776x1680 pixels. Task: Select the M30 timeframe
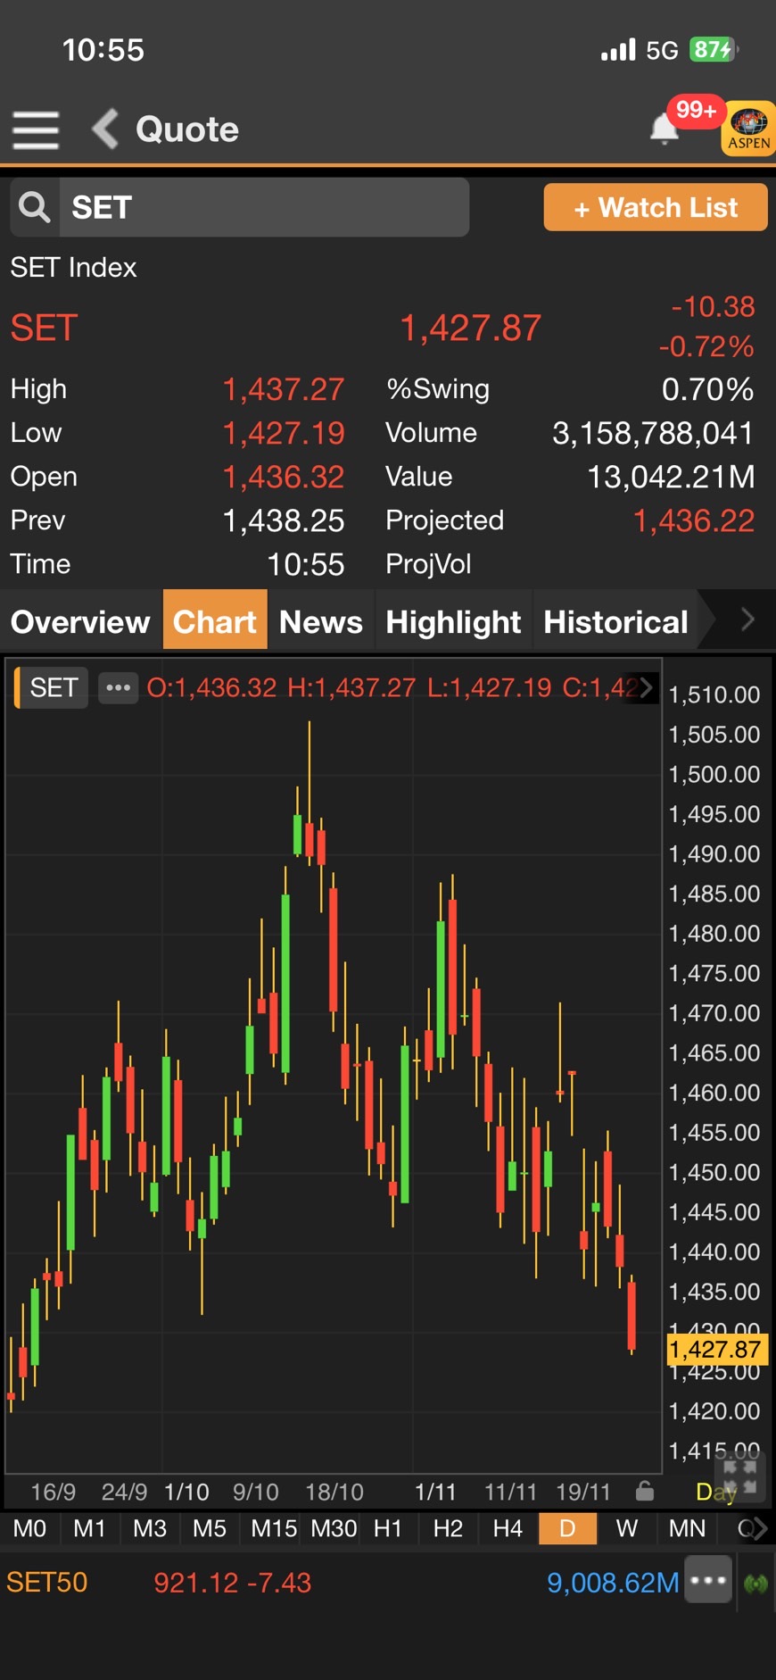point(334,1528)
